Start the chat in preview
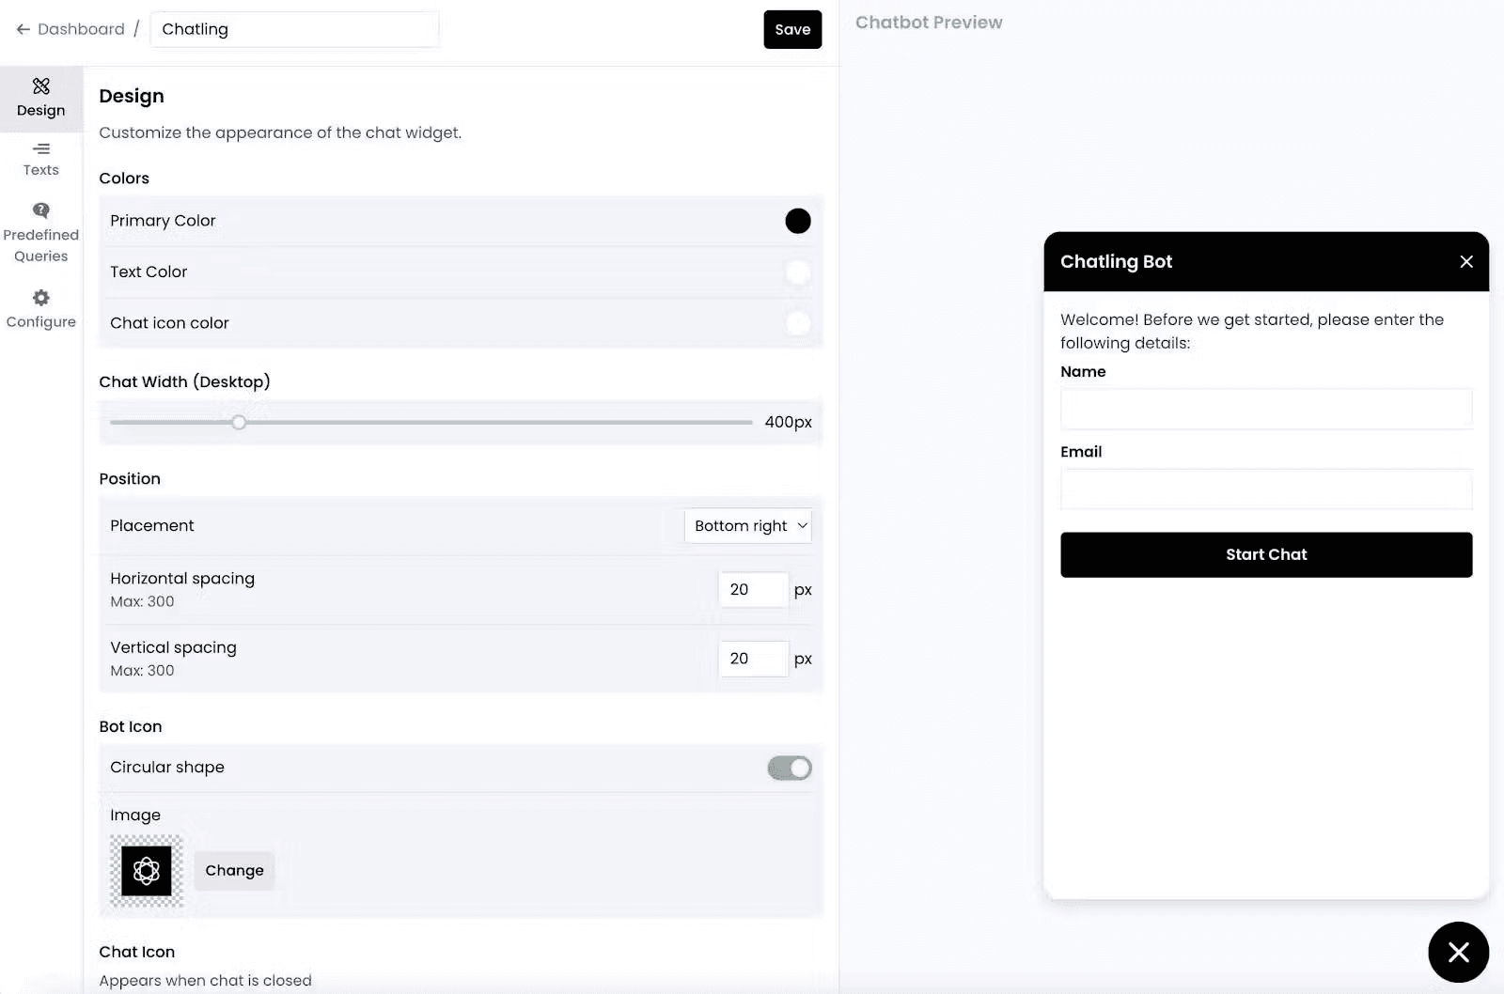This screenshot has height=994, width=1504. 1266,555
